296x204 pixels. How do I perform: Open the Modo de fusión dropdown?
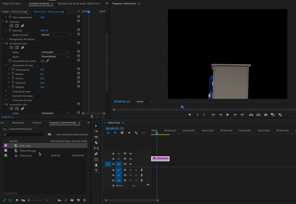click(56, 35)
